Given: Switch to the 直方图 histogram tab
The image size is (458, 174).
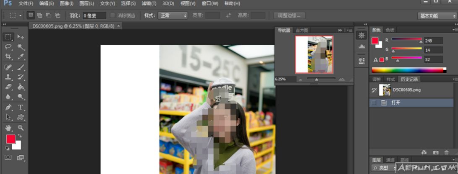Looking at the screenshot, I should coord(302,30).
